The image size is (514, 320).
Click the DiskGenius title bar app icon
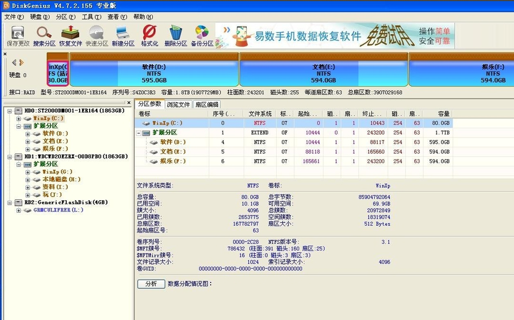(x=6, y=5)
